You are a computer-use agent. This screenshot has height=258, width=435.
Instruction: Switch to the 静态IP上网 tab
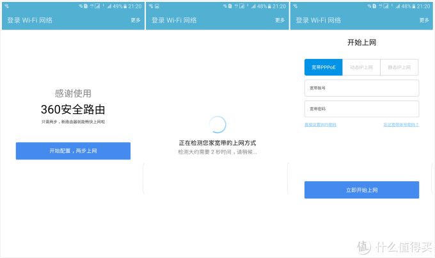click(399, 67)
